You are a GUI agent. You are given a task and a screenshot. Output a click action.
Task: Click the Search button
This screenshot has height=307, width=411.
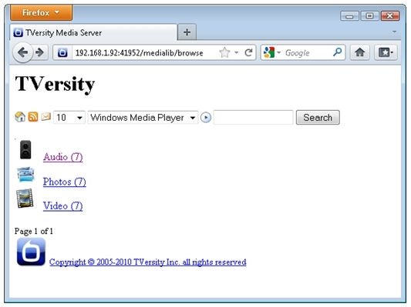coord(318,118)
